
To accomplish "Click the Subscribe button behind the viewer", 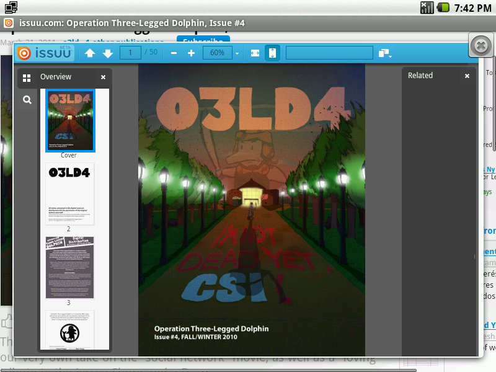I will point(203,40).
